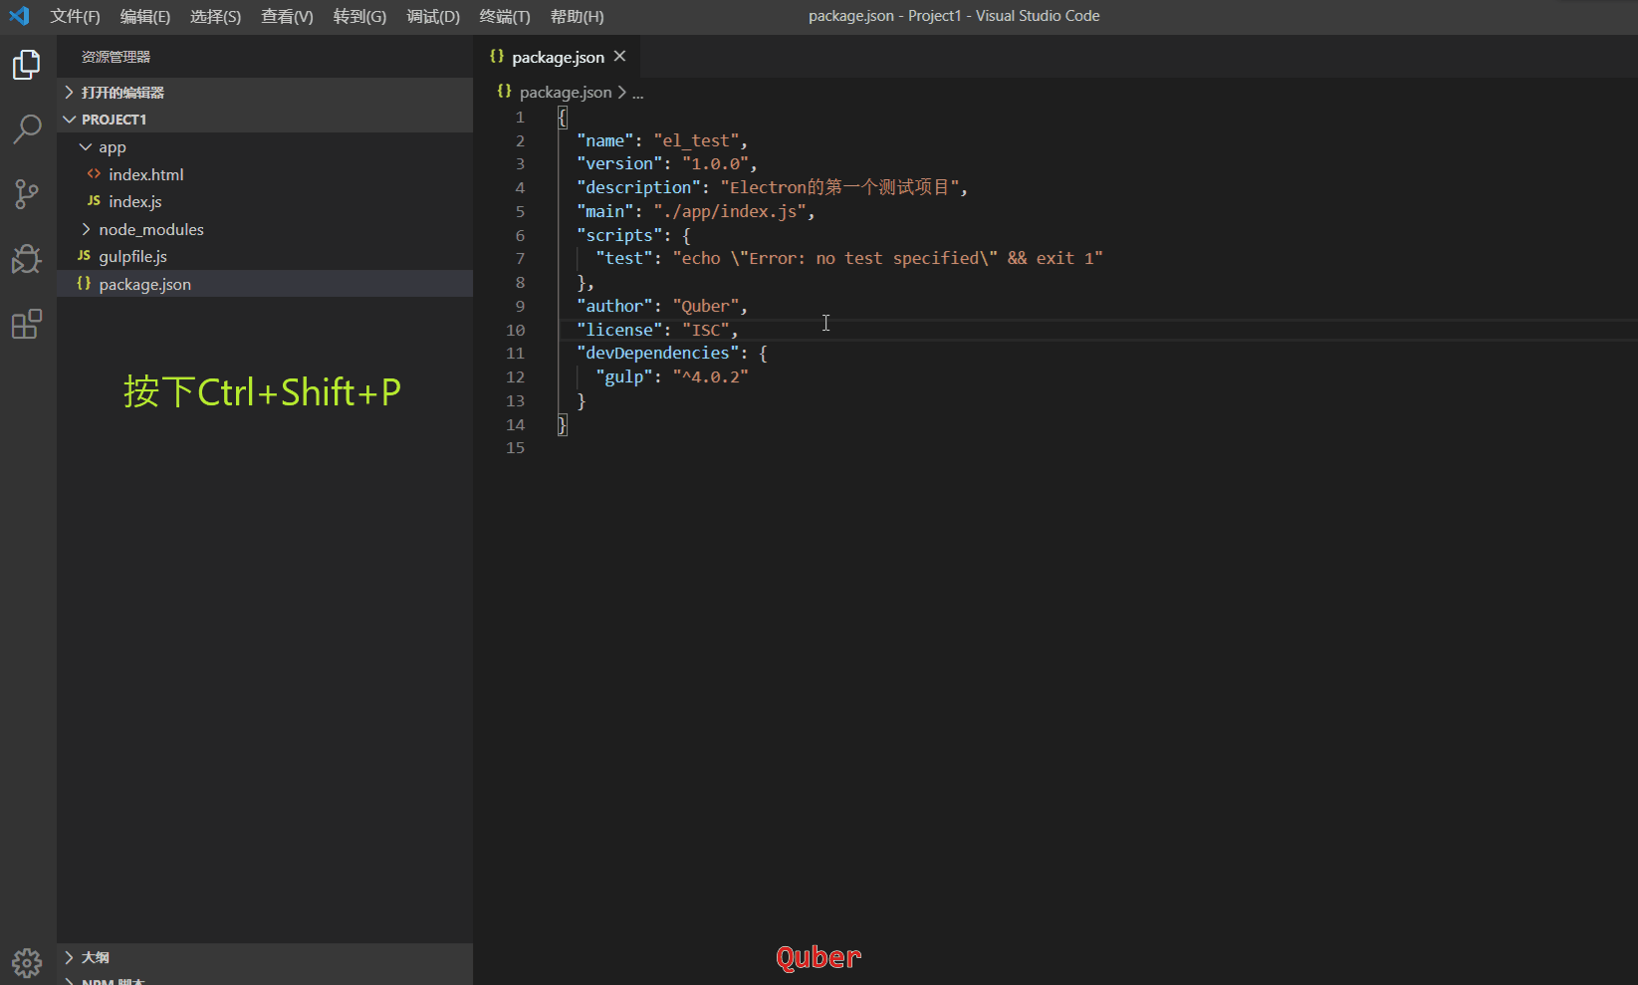Expand the 打开的编辑器 section

click(x=265, y=92)
